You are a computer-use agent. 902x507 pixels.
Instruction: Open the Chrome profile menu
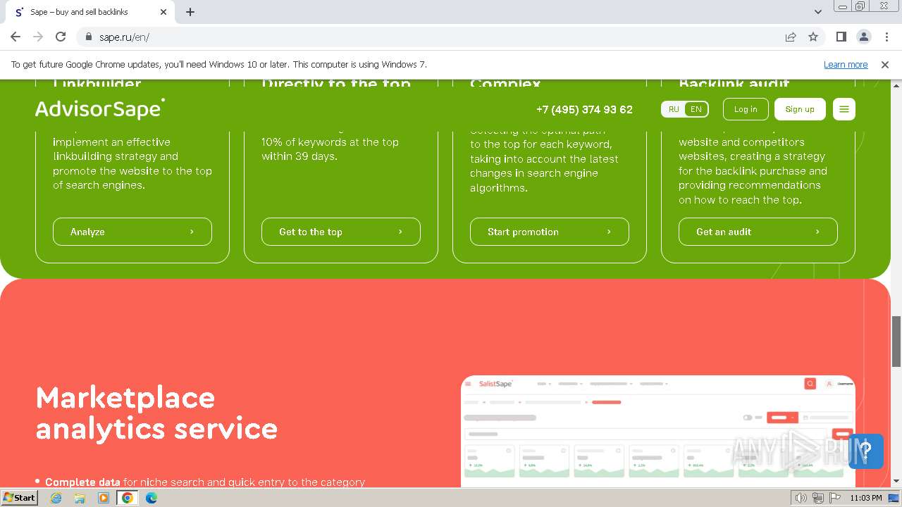[x=864, y=37]
